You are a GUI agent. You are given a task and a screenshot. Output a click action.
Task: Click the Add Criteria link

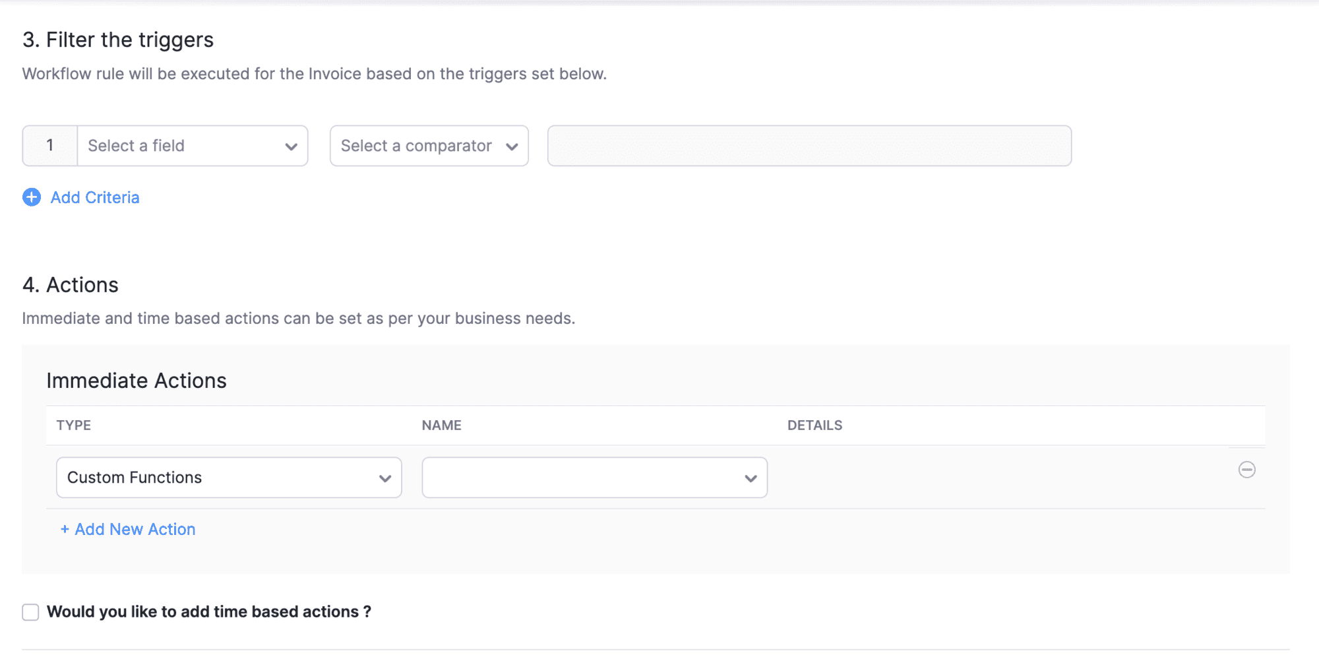pos(95,197)
